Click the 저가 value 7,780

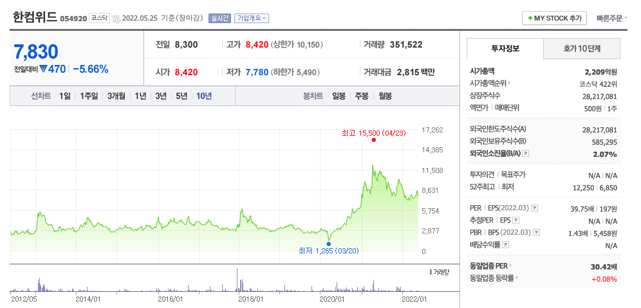coord(257,73)
